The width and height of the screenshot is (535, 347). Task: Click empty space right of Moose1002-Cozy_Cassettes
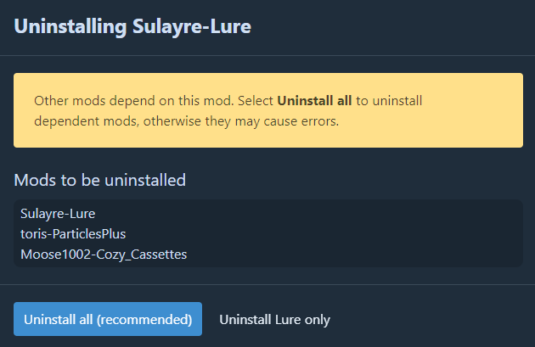coord(357,254)
